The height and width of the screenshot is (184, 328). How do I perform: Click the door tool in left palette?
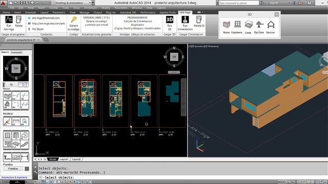[x=16, y=135]
